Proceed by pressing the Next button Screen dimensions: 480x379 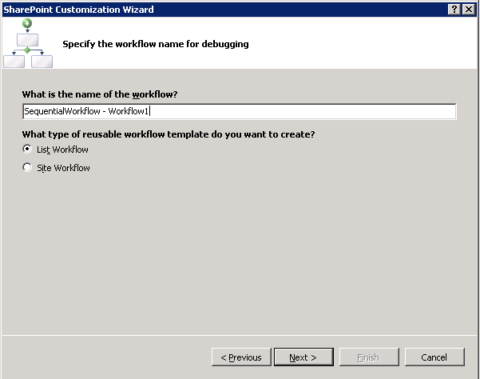(x=303, y=357)
